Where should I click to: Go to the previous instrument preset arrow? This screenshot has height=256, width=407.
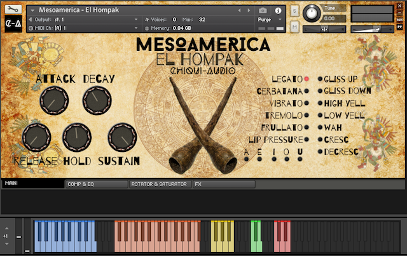pyautogui.click(x=240, y=11)
